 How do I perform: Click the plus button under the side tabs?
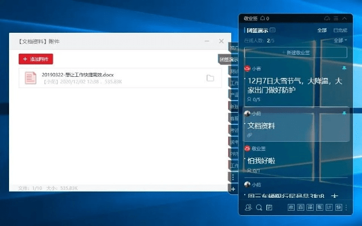click(233, 189)
